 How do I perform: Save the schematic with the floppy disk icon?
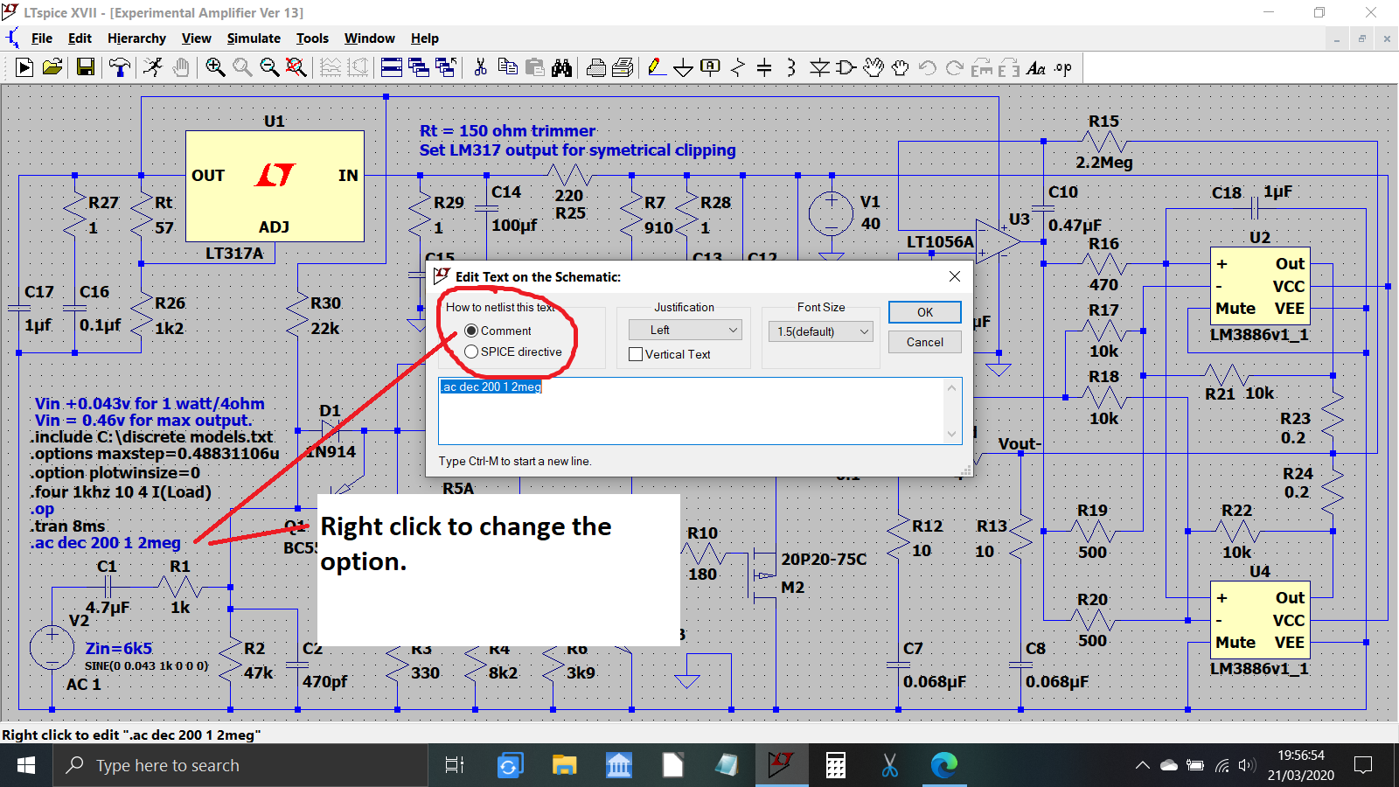[86, 67]
